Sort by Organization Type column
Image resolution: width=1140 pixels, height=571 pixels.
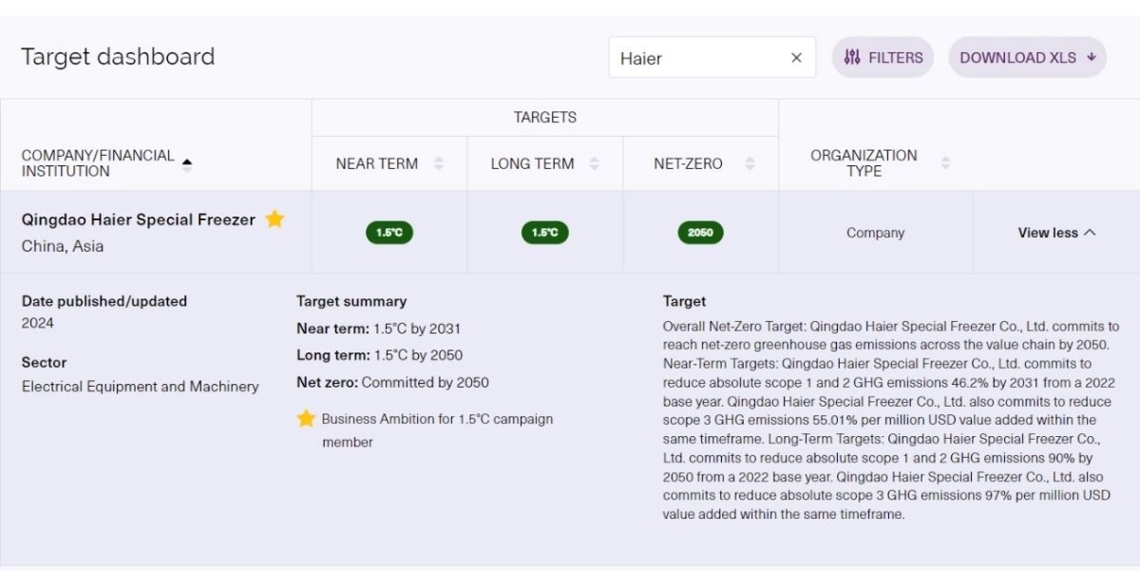pos(945,163)
